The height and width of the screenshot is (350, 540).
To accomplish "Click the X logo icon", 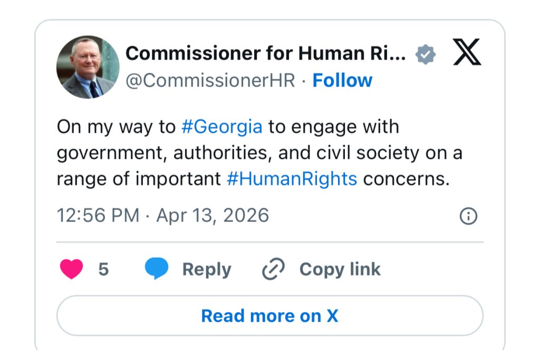I will [467, 53].
